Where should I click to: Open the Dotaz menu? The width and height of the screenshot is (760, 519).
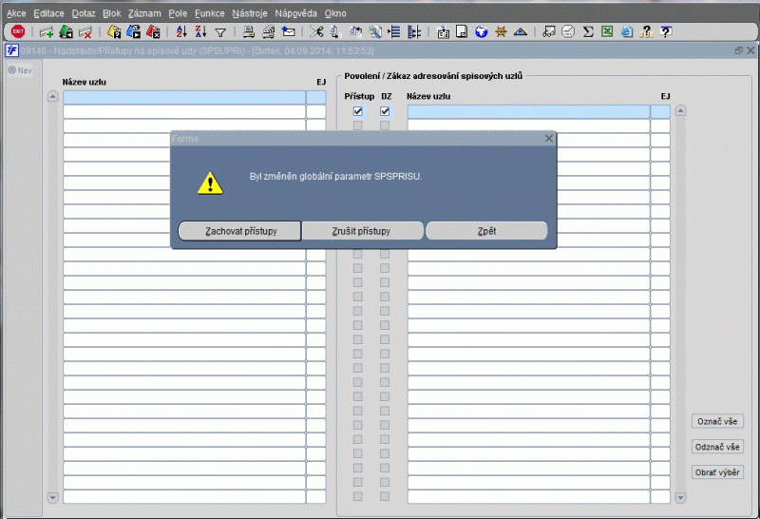(x=84, y=13)
